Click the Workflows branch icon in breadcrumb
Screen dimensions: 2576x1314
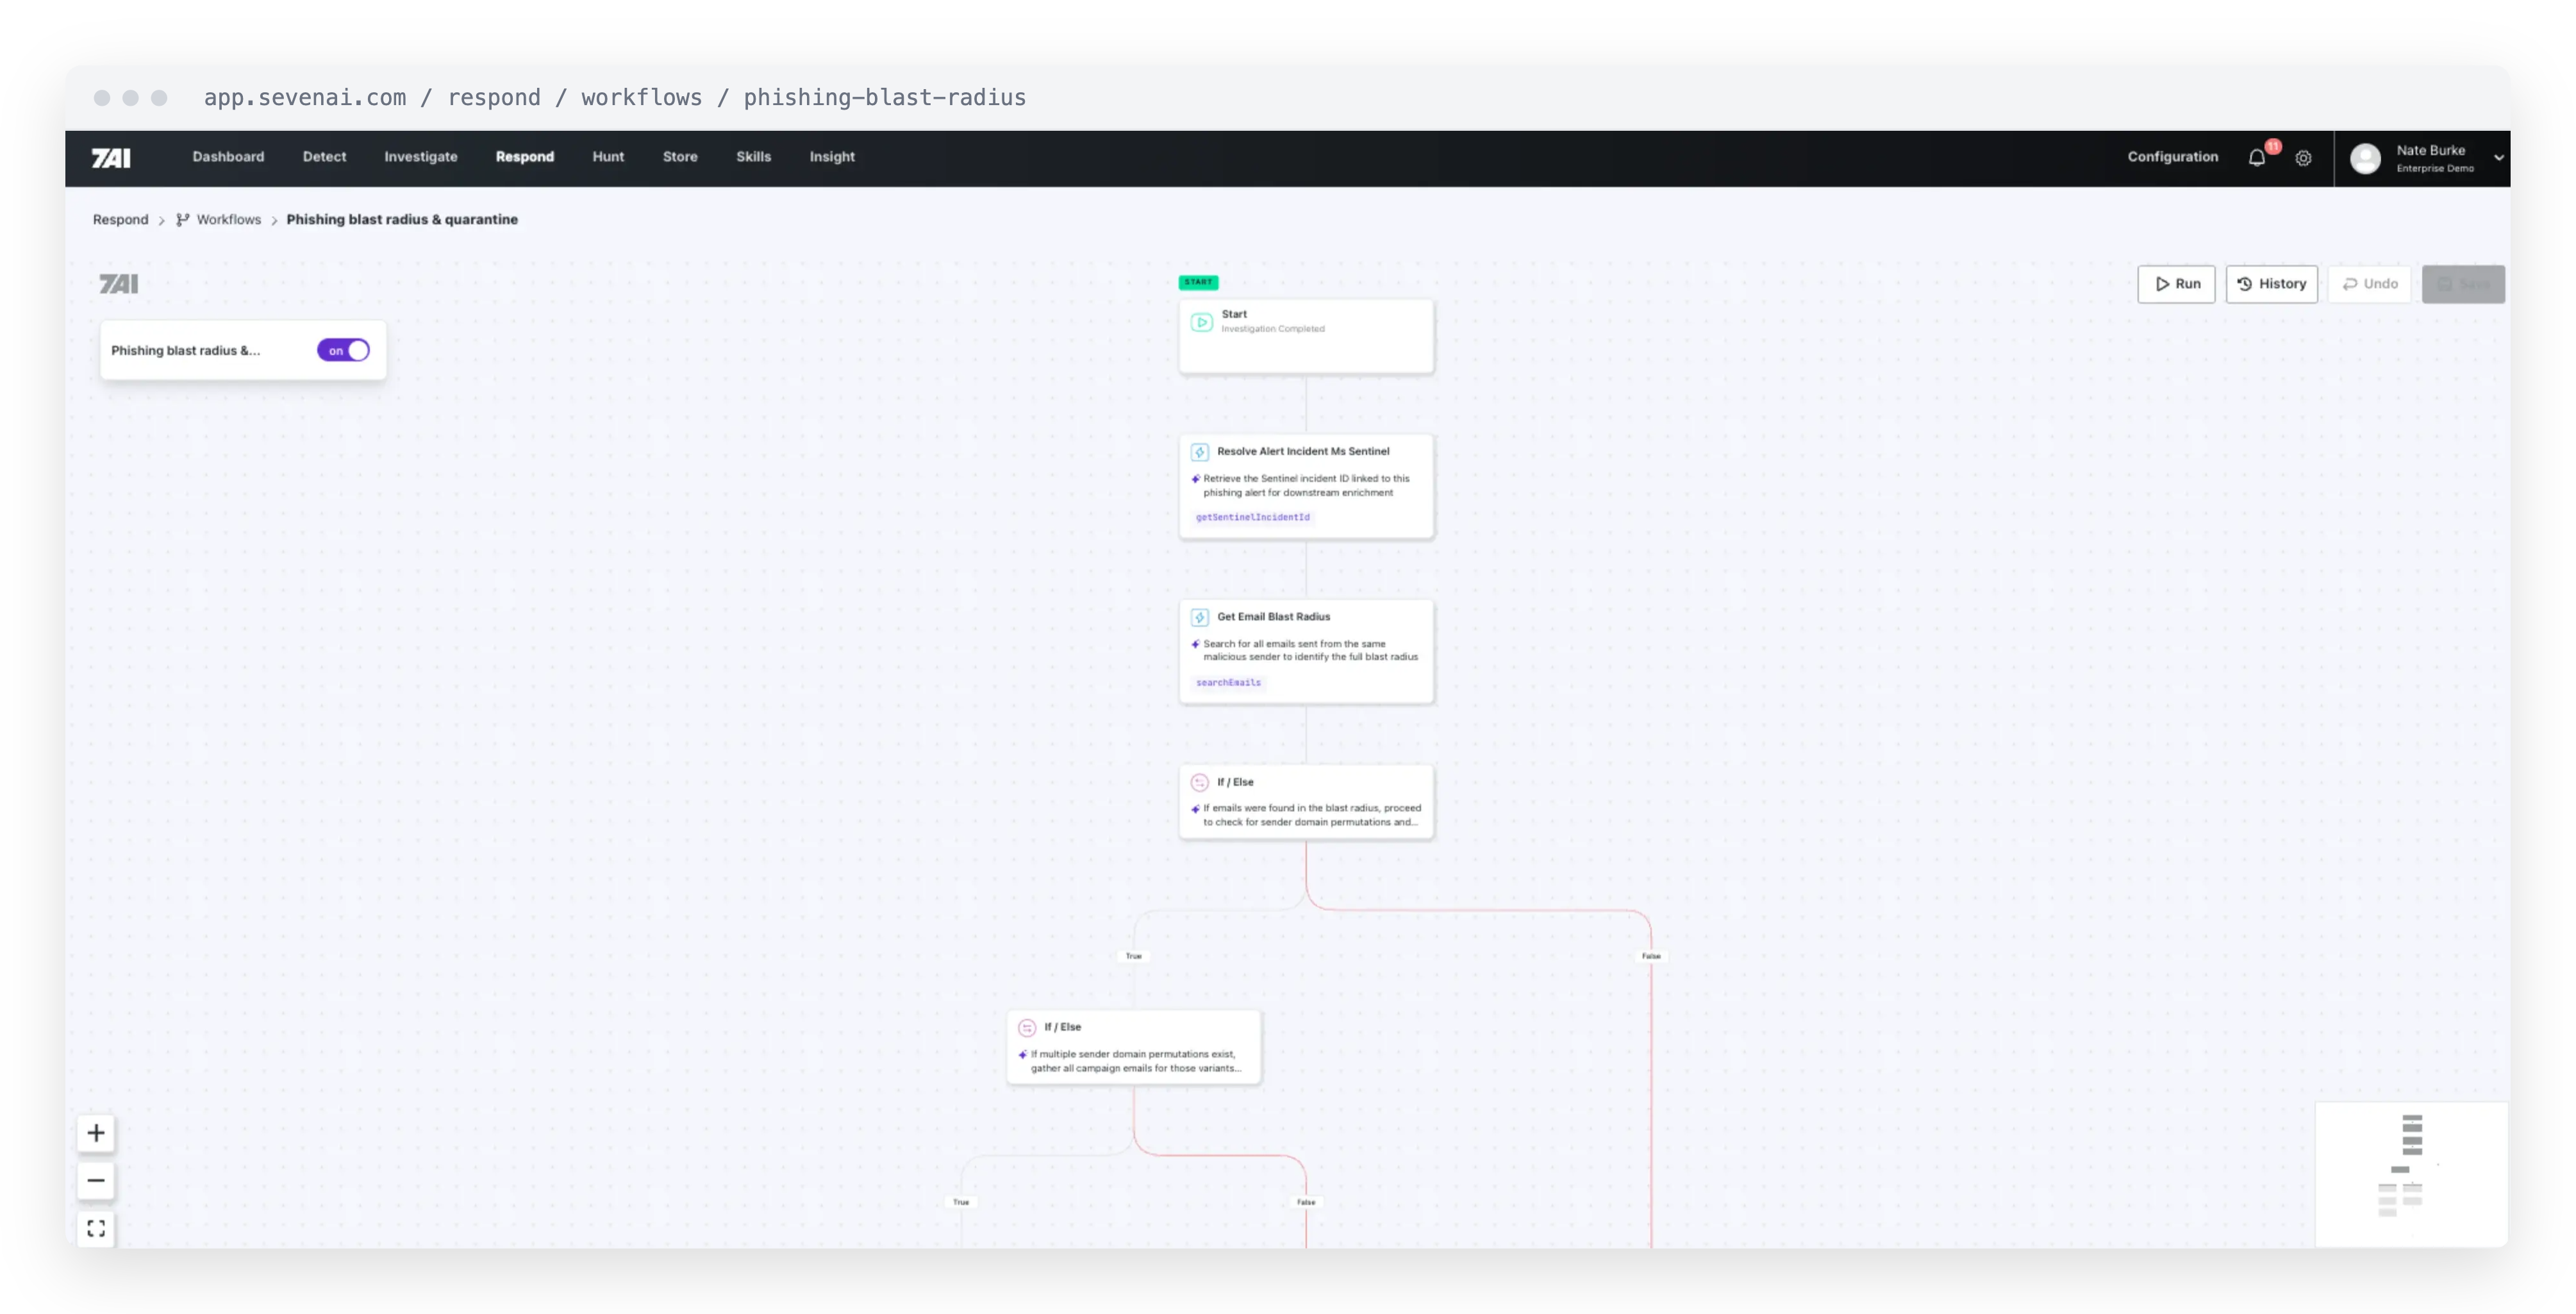point(183,220)
